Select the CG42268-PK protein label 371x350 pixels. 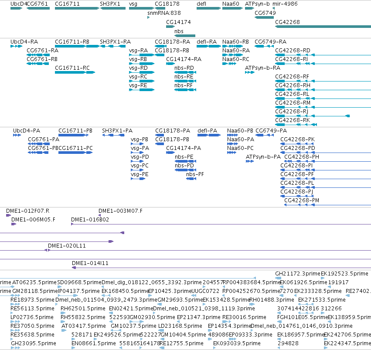pyautogui.click(x=298, y=139)
